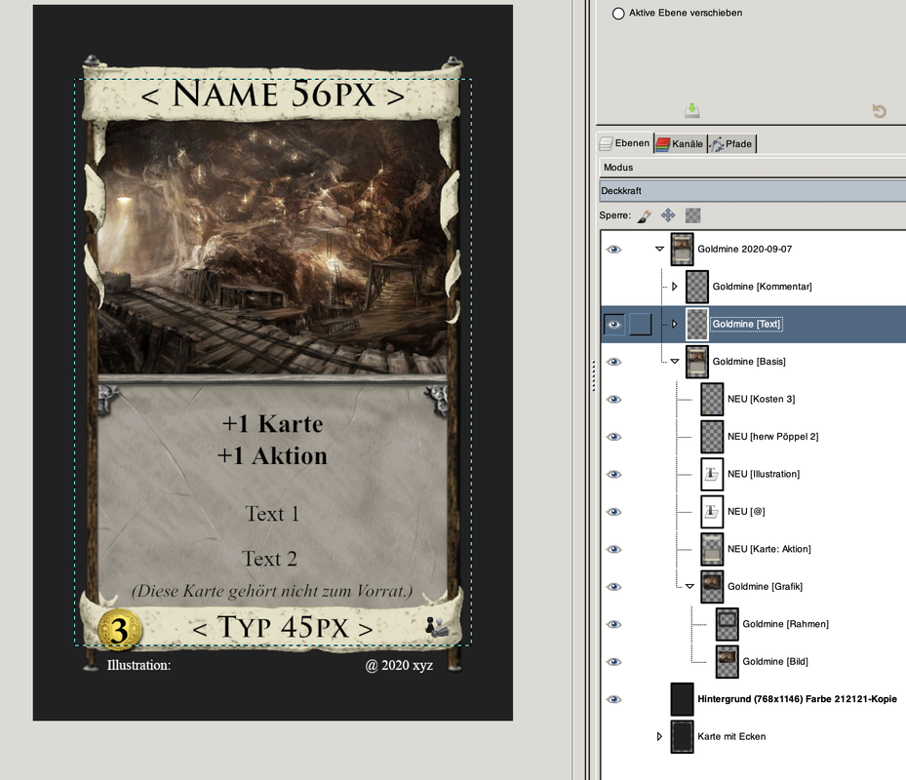
Task: Switch to the Pfade tab
Action: pyautogui.click(x=731, y=144)
